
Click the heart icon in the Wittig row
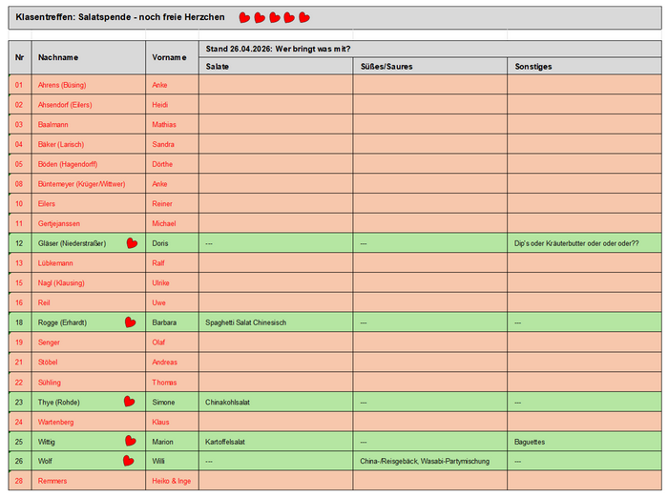tap(131, 442)
